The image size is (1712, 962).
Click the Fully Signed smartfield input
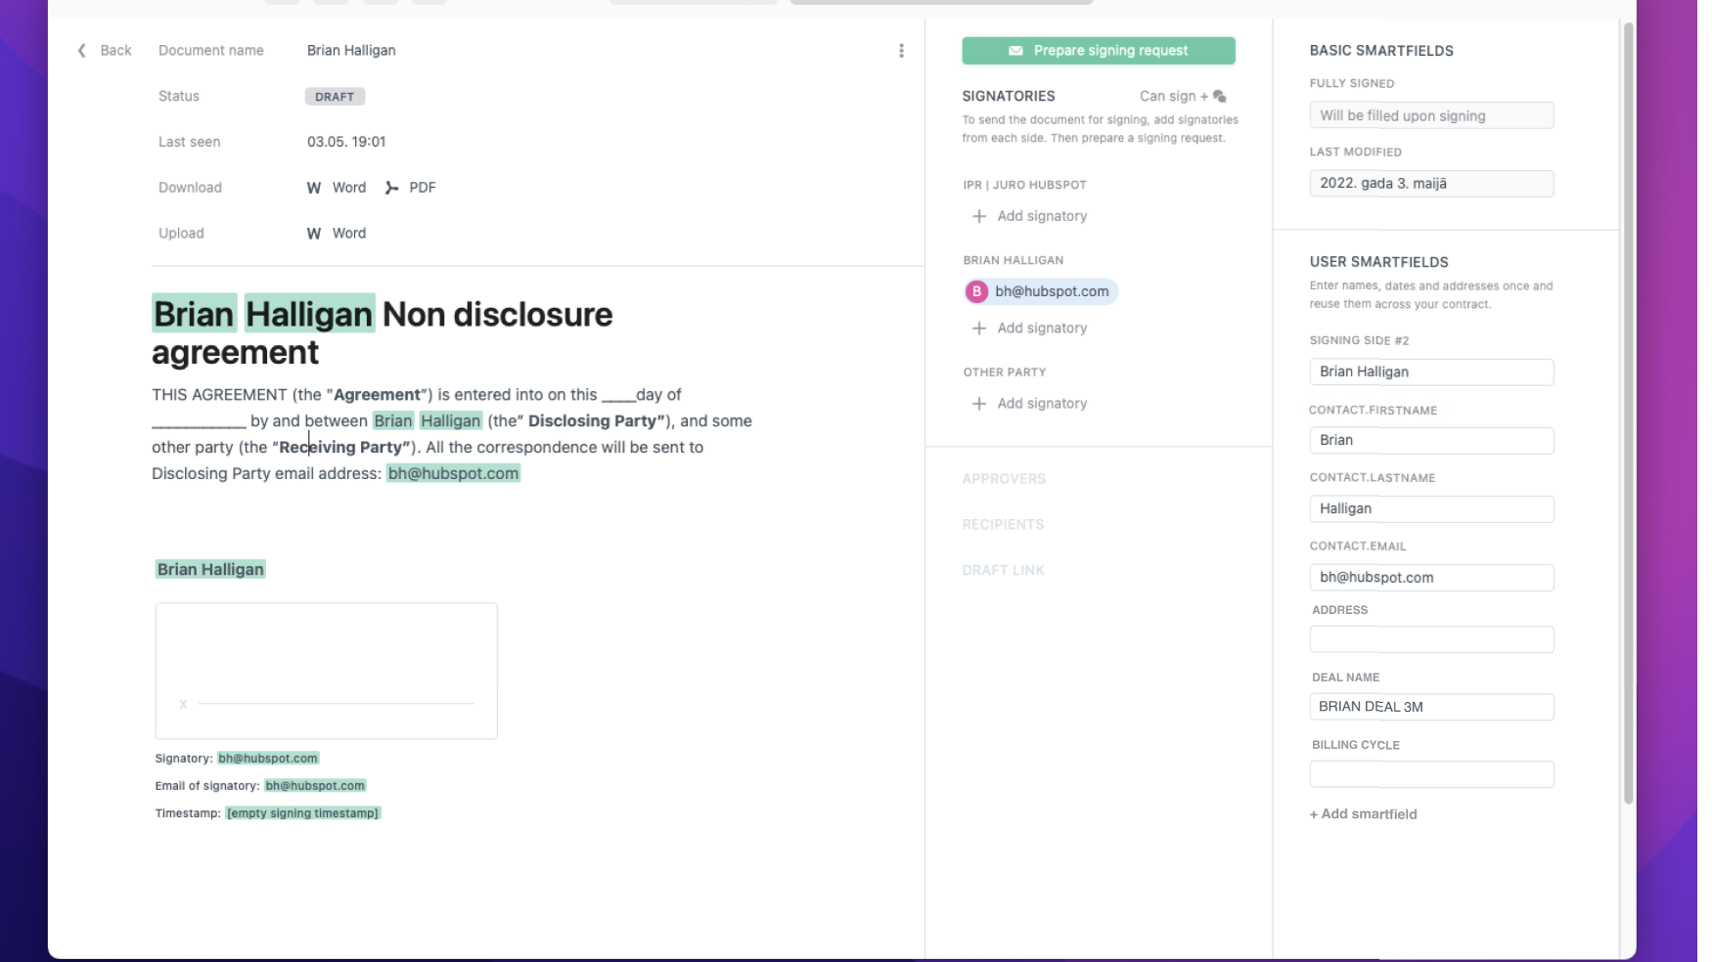click(1431, 115)
